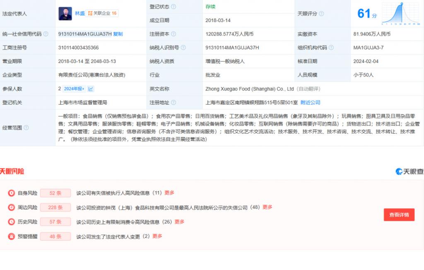Expand the 2024年报 report selector
This screenshot has height=270, width=424.
(x=74, y=89)
